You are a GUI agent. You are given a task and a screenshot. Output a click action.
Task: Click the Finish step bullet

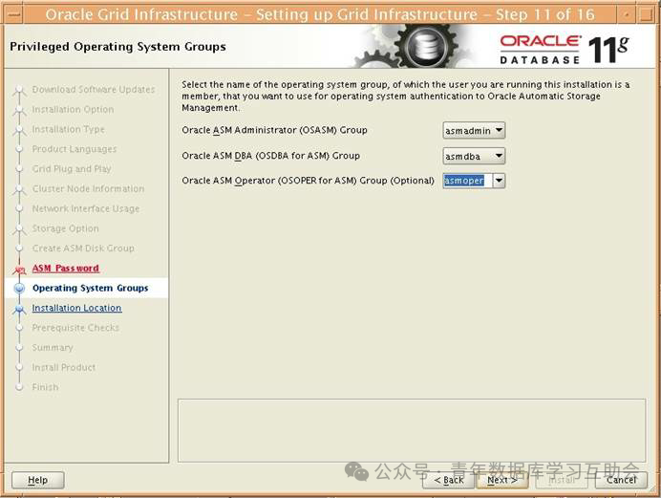pyautogui.click(x=19, y=387)
